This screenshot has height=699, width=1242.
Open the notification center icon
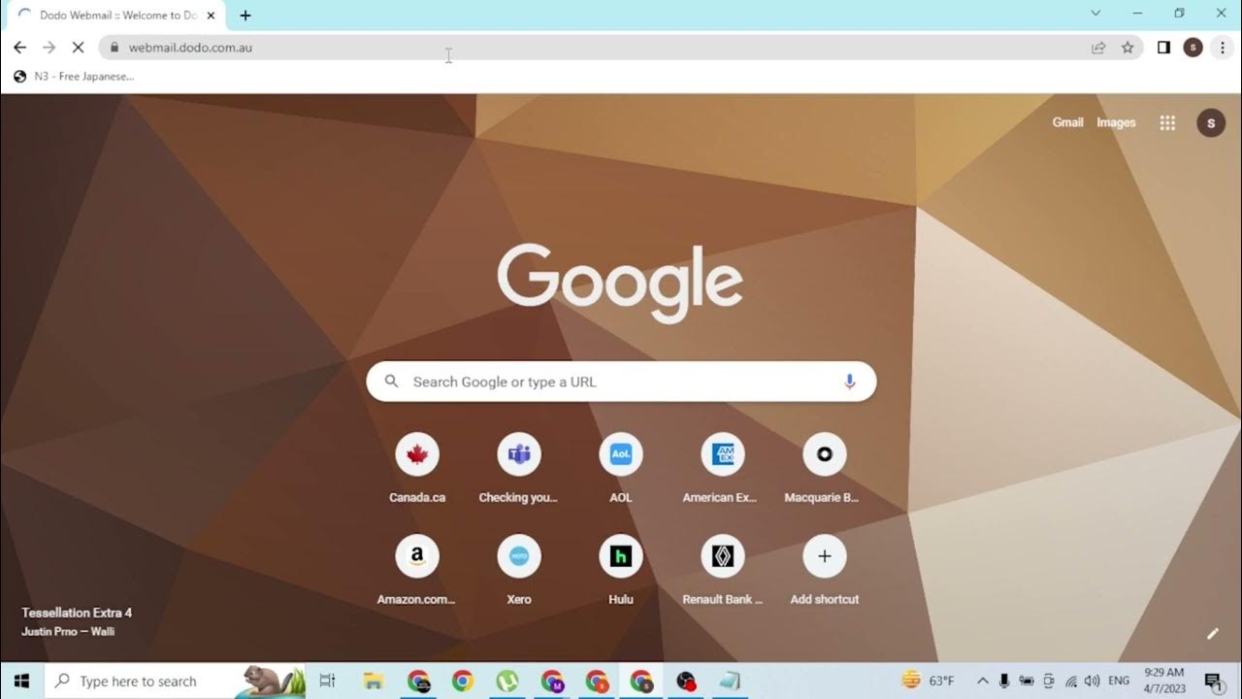[x=1213, y=681]
